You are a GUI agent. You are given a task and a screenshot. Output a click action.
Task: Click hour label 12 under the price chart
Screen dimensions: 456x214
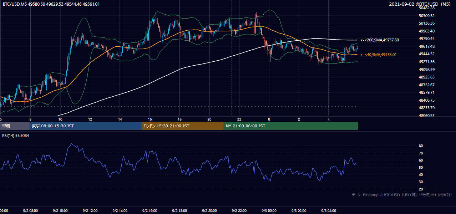[x=90, y=119]
